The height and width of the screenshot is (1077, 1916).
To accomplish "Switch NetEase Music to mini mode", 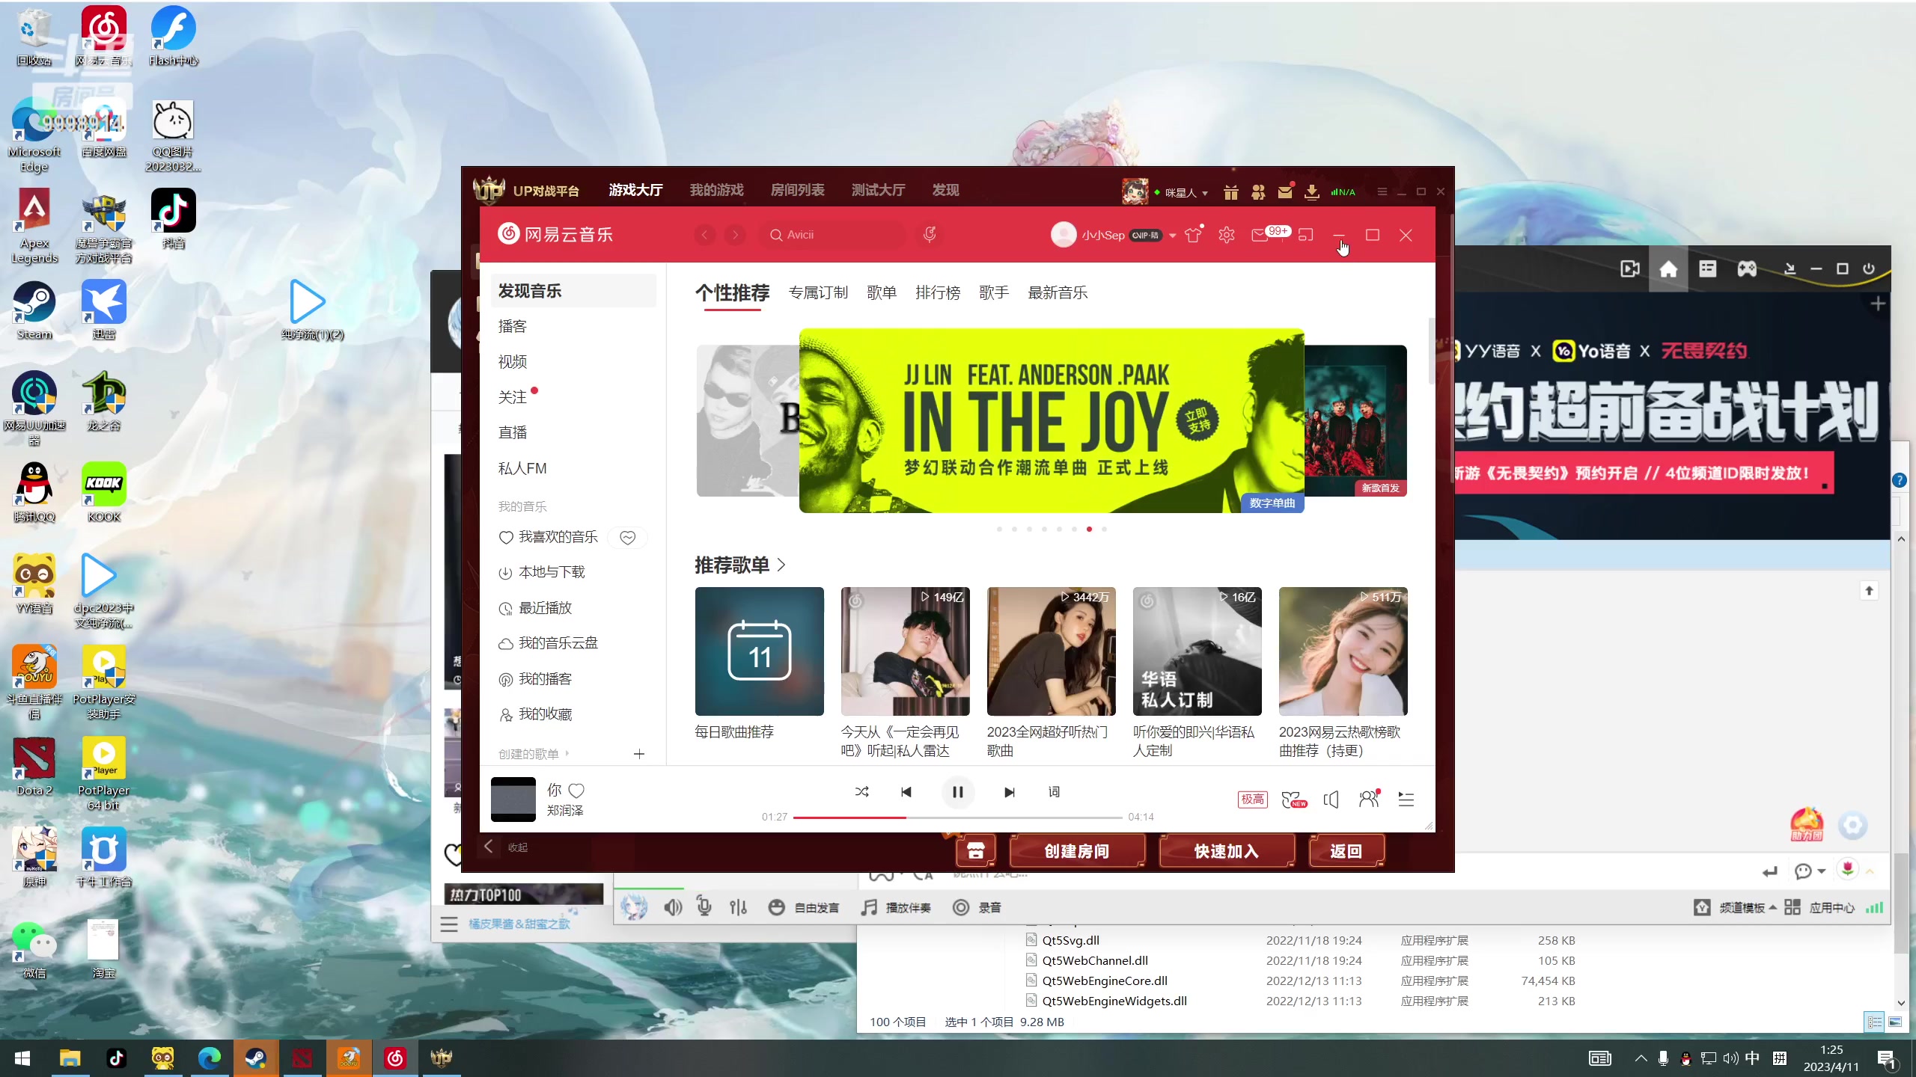I will point(1306,235).
